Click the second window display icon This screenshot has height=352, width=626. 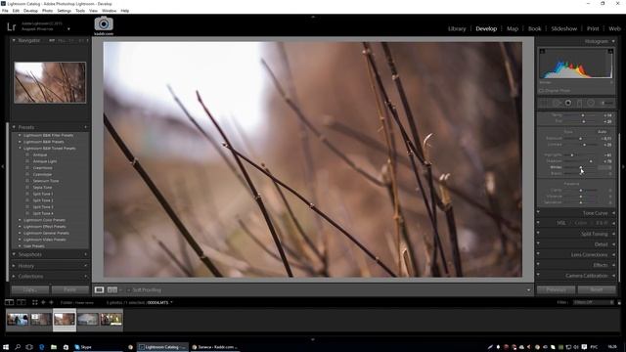[x=22, y=302]
